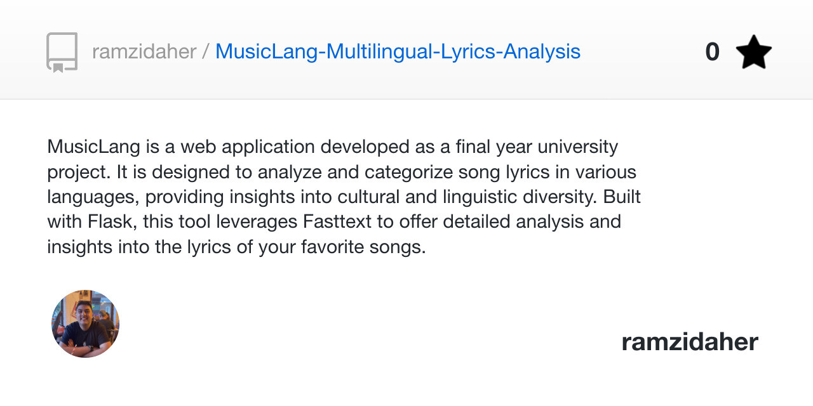Click the slash separator after owner name
Image resolution: width=813 pixels, height=406 pixels.
(x=206, y=51)
